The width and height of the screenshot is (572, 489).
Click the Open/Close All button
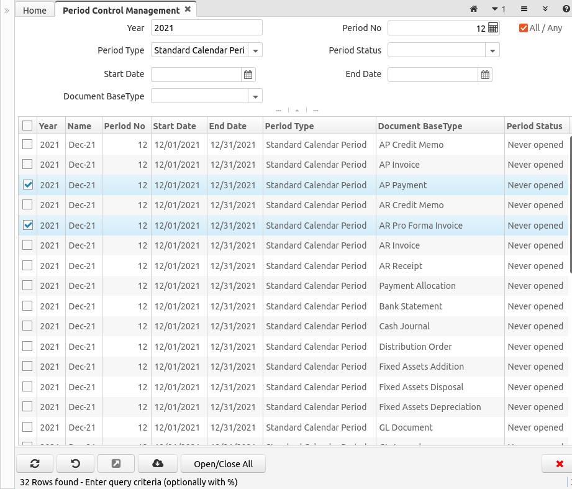click(223, 464)
